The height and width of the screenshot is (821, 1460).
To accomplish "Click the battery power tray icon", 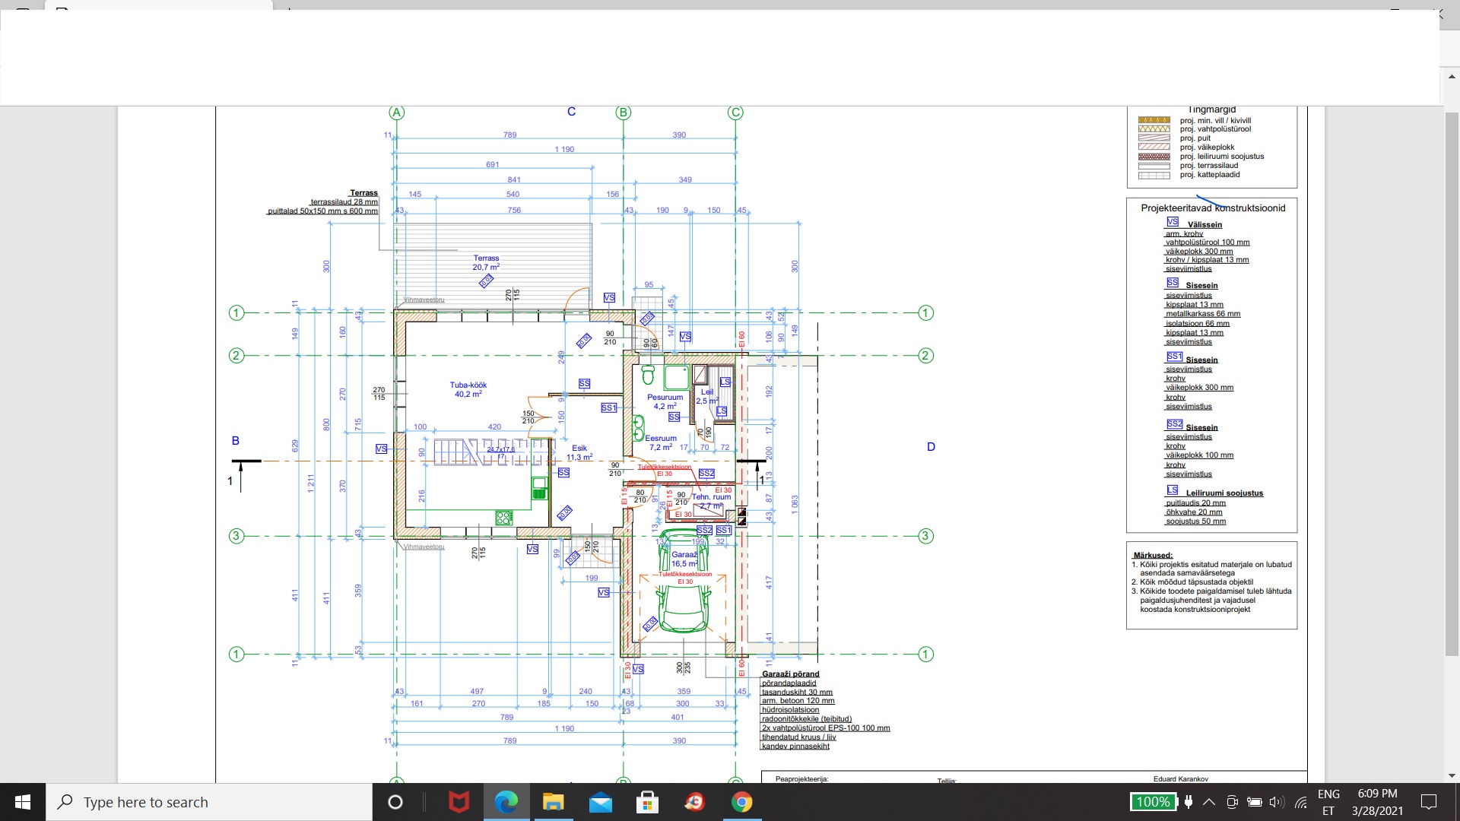I will click(x=1255, y=802).
